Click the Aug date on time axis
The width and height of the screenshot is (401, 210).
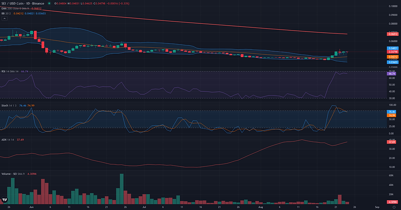[x=261, y=207]
